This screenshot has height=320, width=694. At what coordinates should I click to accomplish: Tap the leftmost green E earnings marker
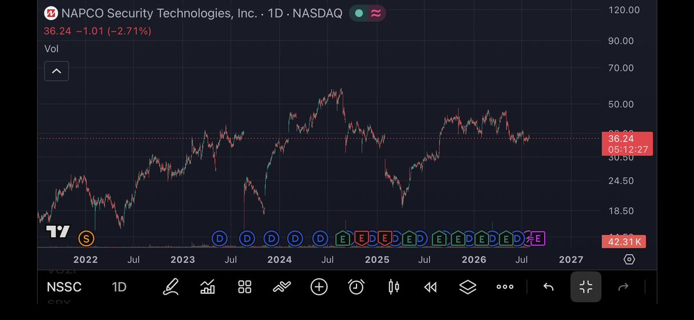coord(342,239)
